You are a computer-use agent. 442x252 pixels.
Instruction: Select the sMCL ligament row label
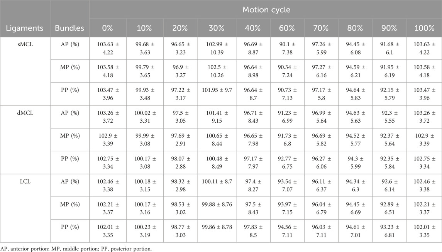tap(25, 44)
